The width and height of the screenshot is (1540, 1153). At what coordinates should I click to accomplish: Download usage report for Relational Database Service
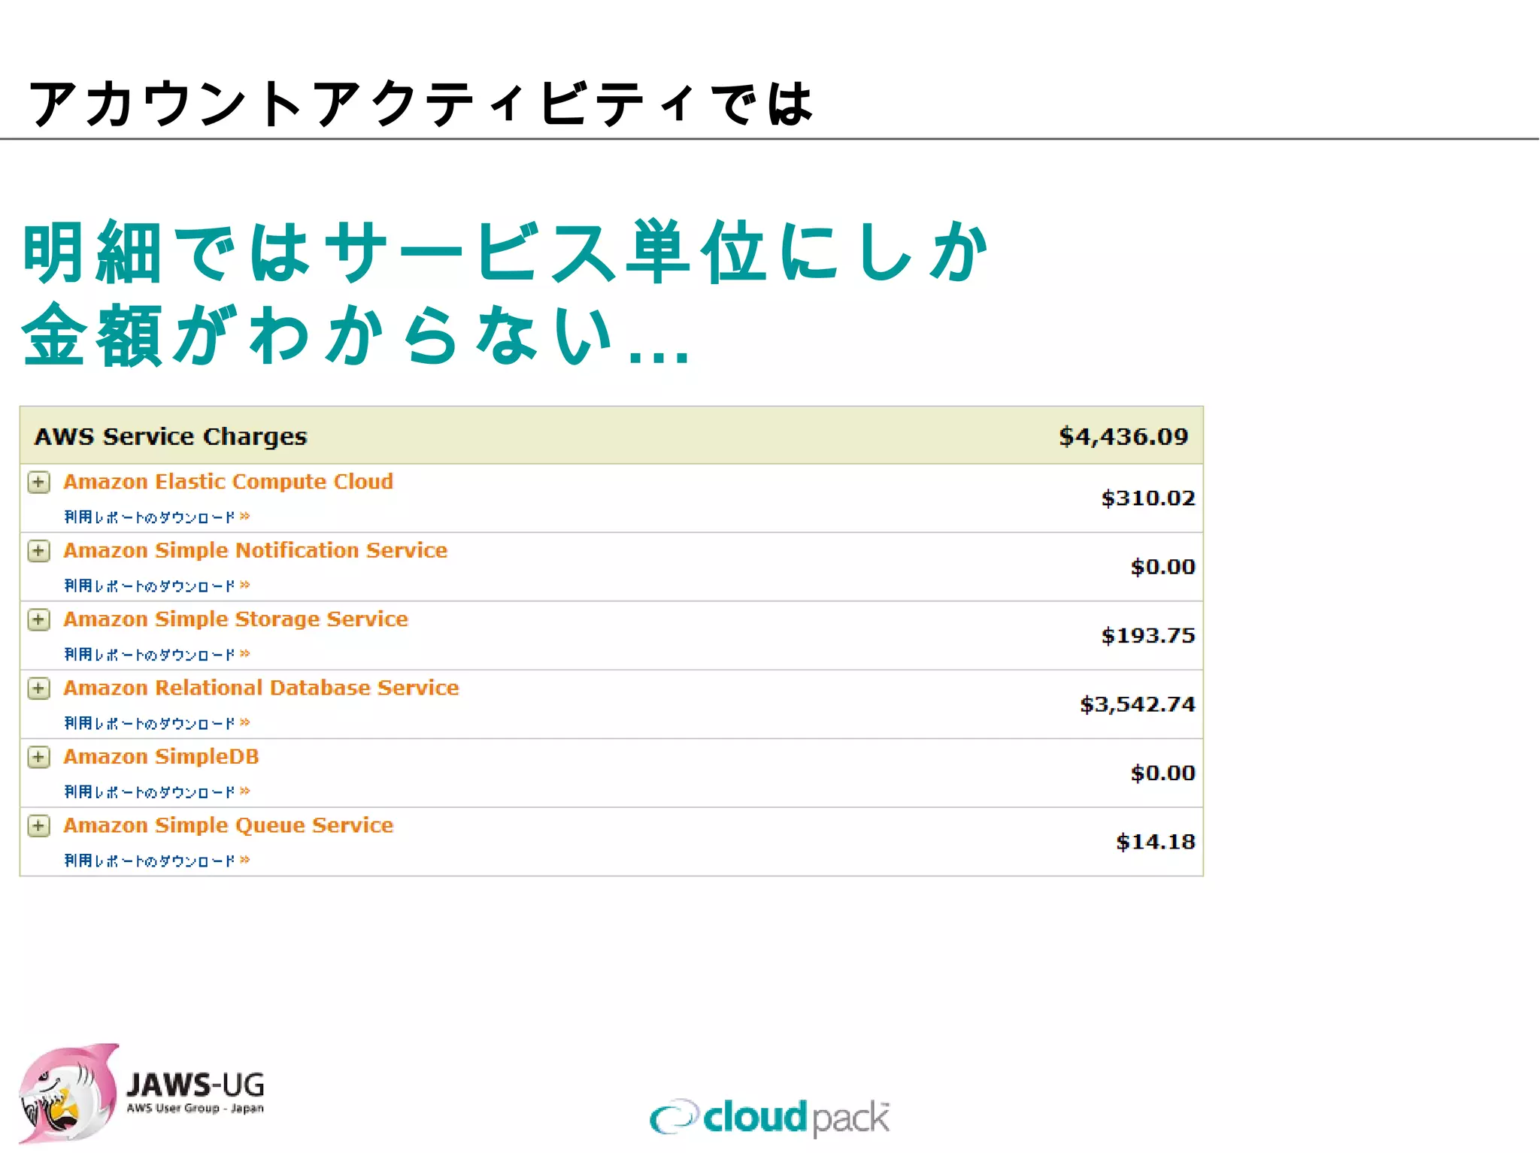pyautogui.click(x=156, y=723)
